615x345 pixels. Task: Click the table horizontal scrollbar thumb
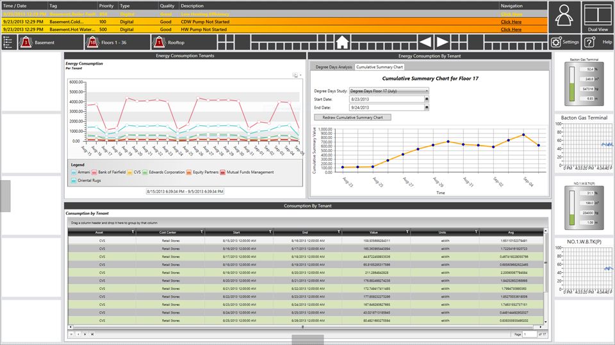coord(303,327)
